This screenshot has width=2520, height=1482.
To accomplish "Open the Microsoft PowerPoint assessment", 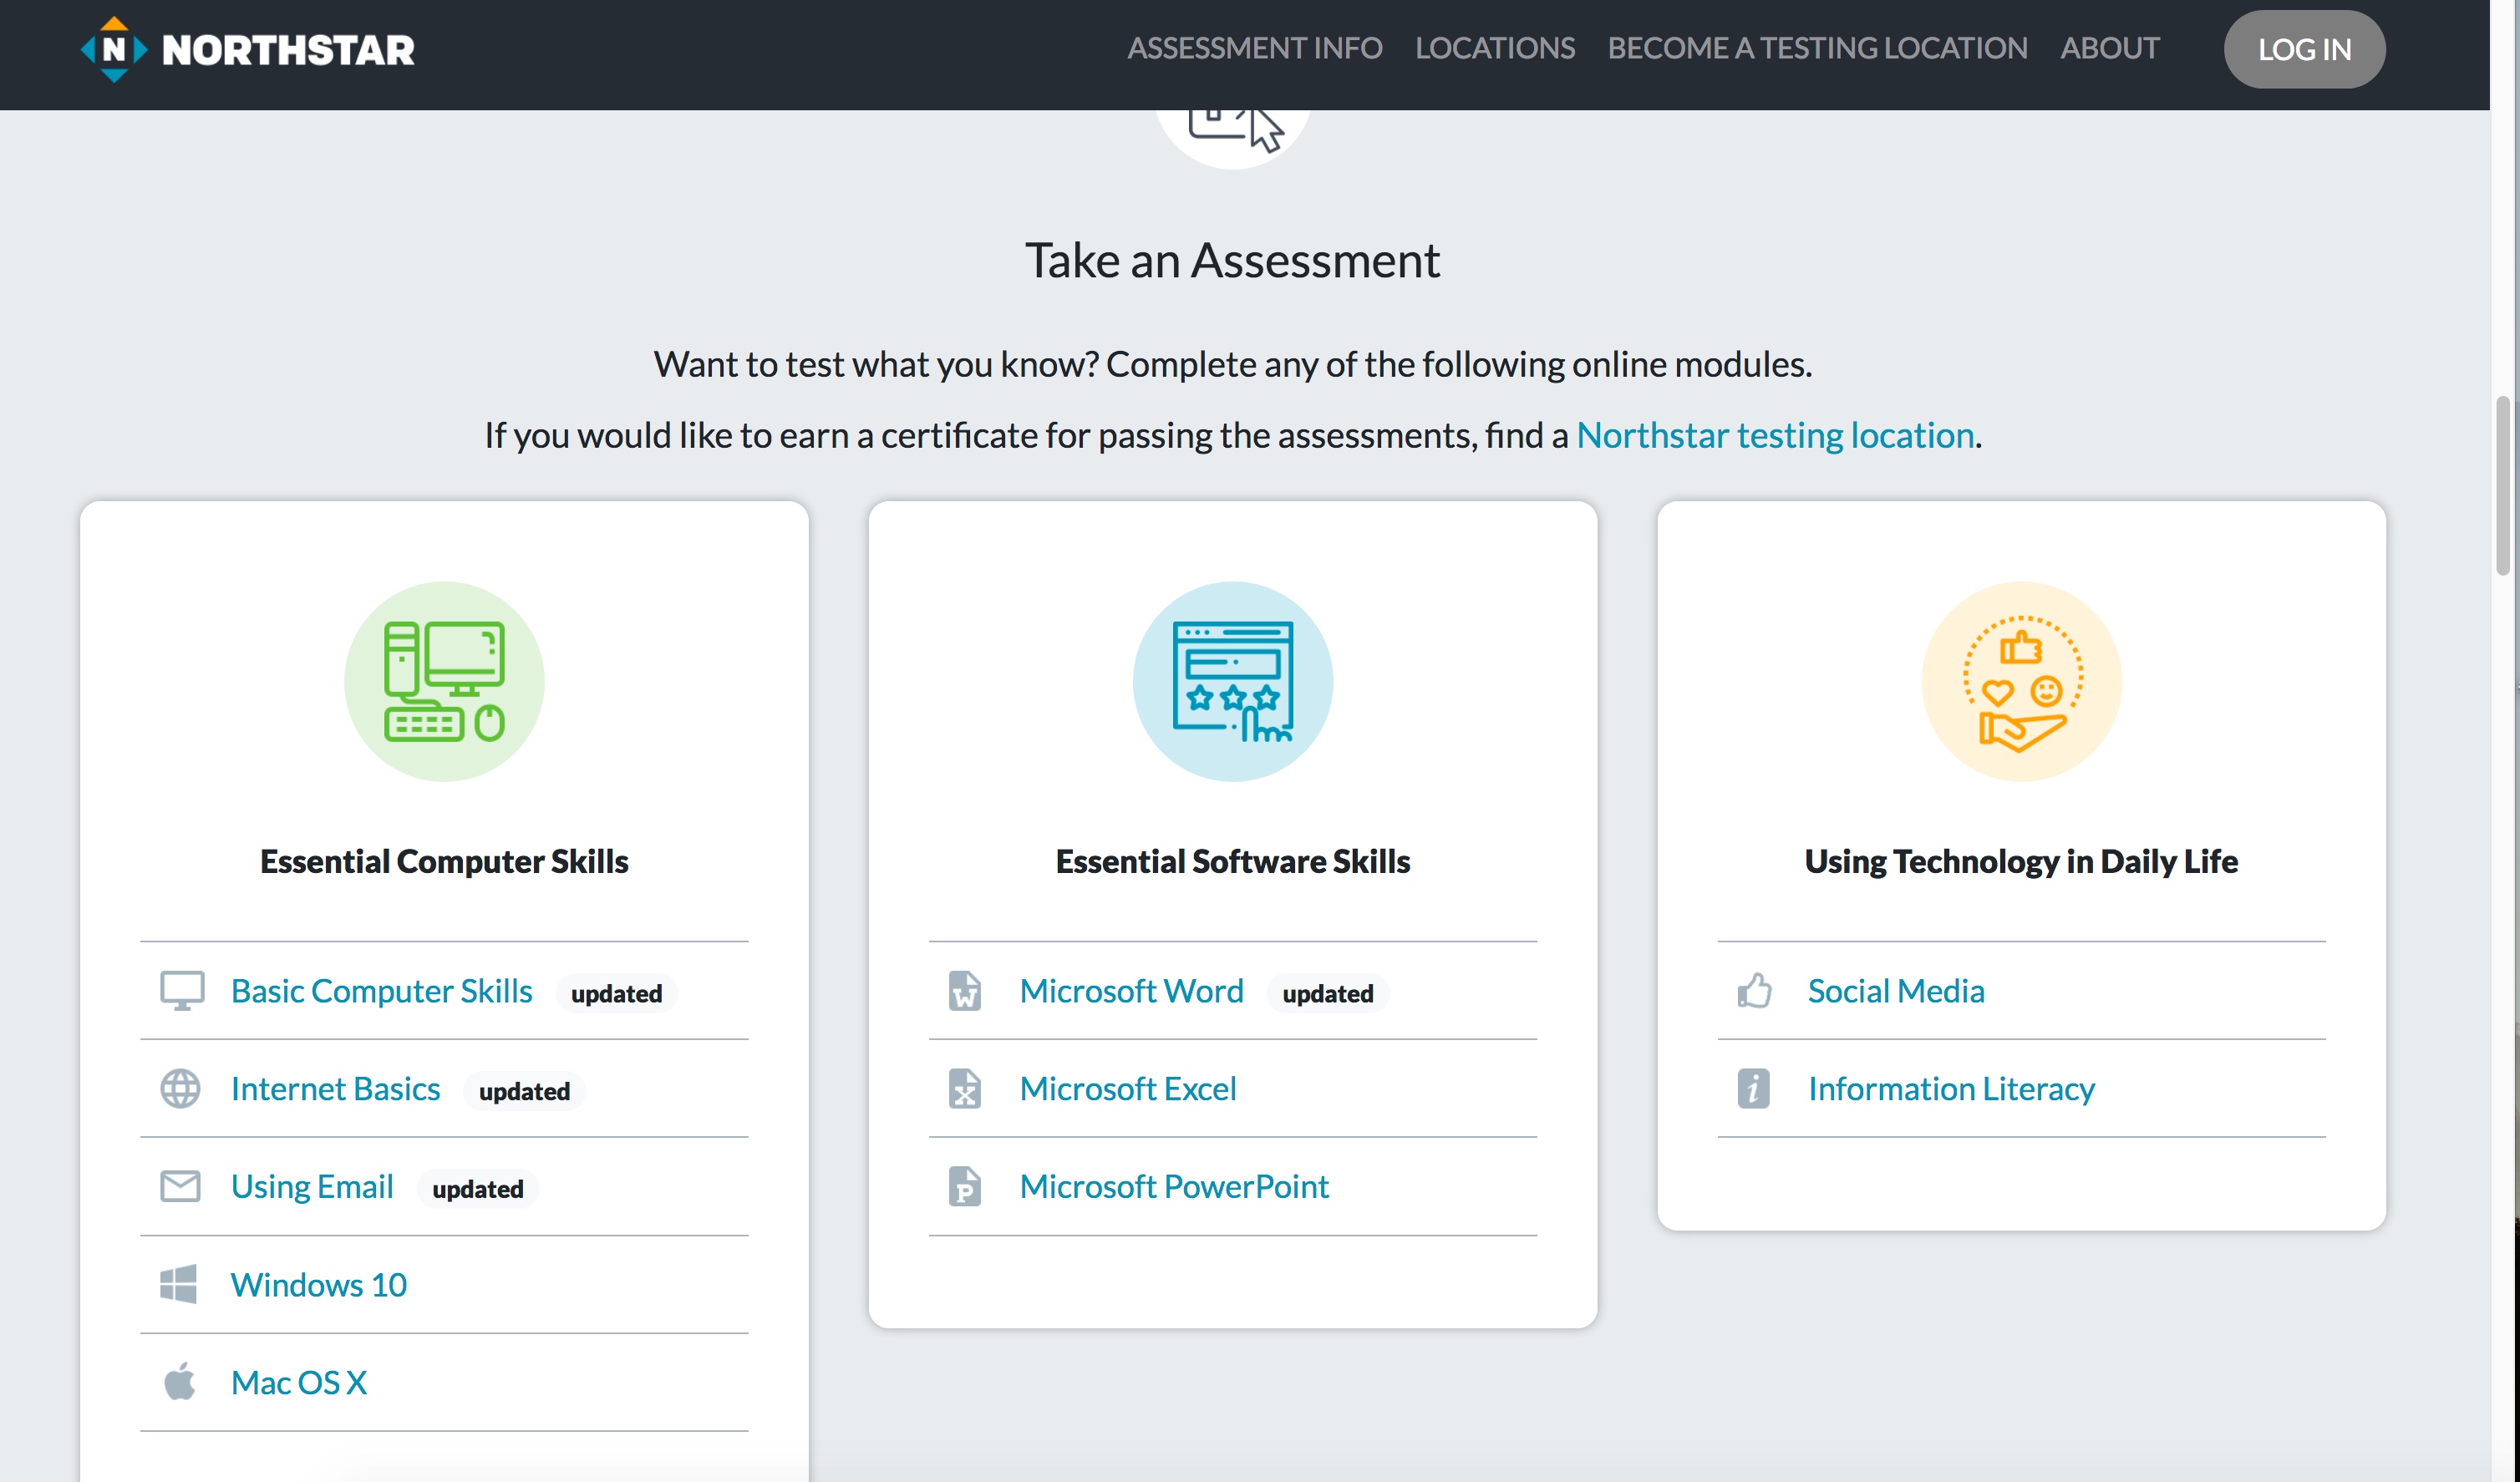I will pyautogui.click(x=1173, y=1186).
